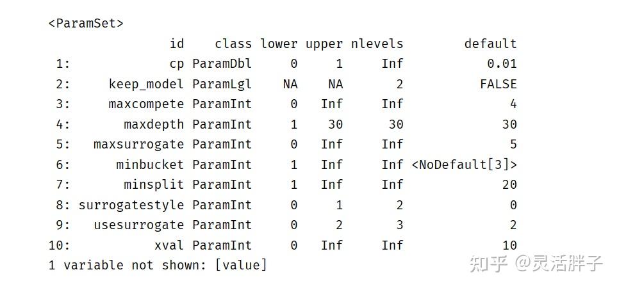The height and width of the screenshot is (288, 619).
Task: Click the <NoDefault[3]> default value
Action: coord(464,164)
